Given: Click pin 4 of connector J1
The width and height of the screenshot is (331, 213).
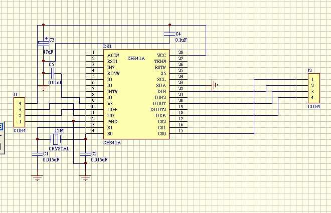Looking at the screenshot, I should pos(20,104).
